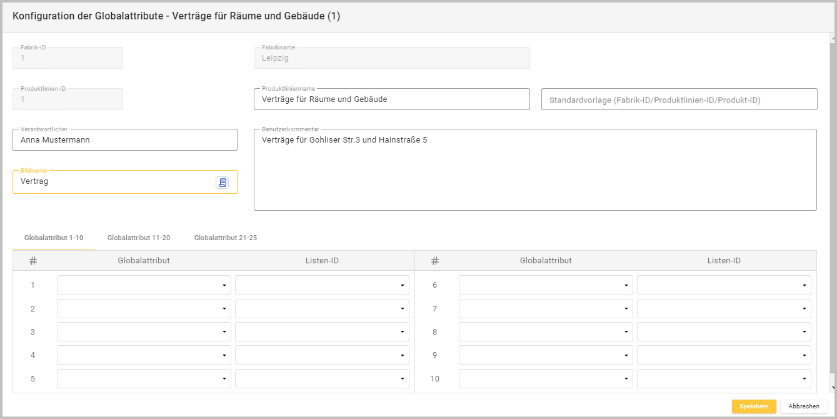Open Globalattribut dropdown for row 6
837x419 pixels.
click(x=546, y=285)
